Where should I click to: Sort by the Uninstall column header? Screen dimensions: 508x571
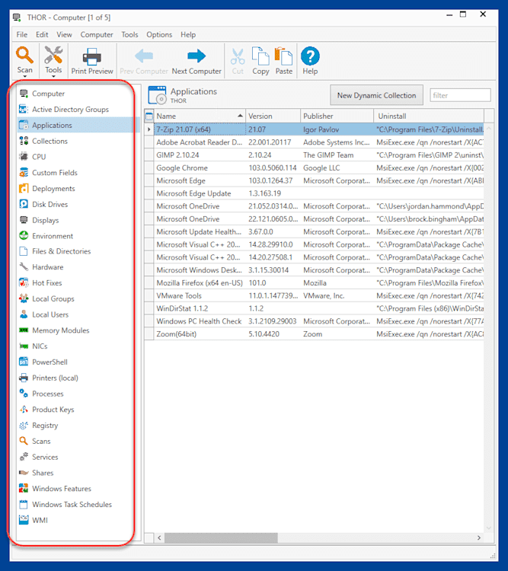click(429, 116)
